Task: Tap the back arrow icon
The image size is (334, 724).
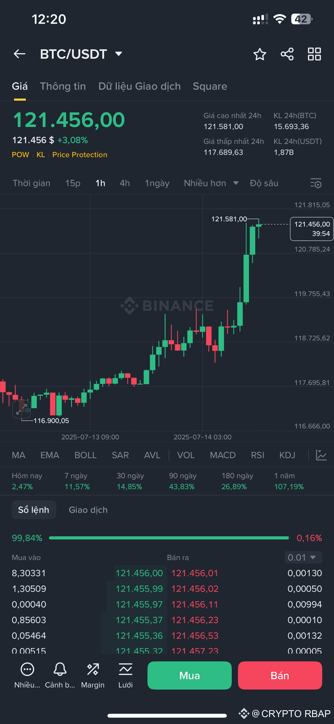Action: pos(19,54)
